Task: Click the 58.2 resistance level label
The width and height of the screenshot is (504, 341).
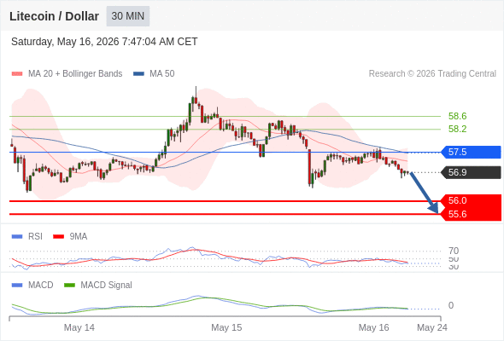Action: point(457,129)
